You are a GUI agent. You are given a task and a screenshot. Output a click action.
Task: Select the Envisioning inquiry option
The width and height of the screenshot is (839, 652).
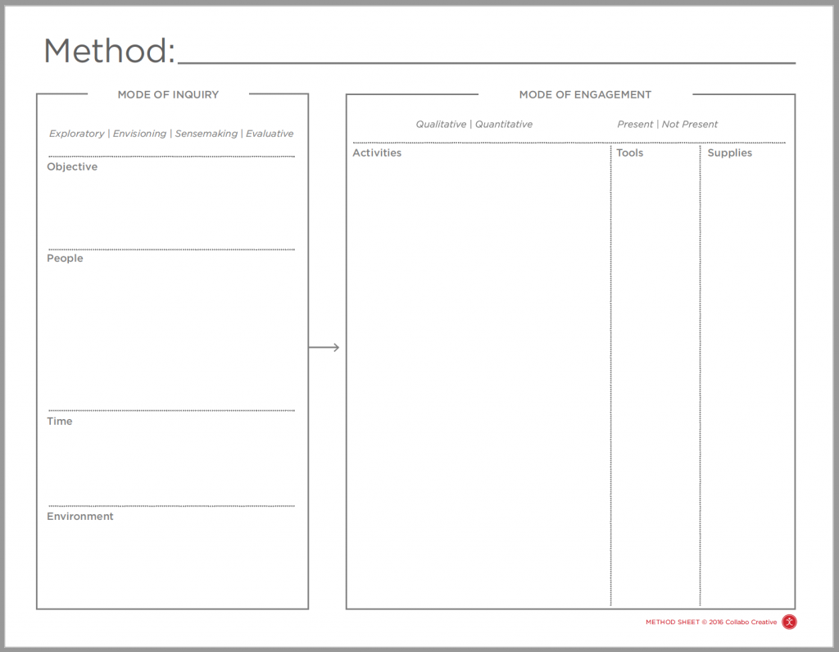139,134
